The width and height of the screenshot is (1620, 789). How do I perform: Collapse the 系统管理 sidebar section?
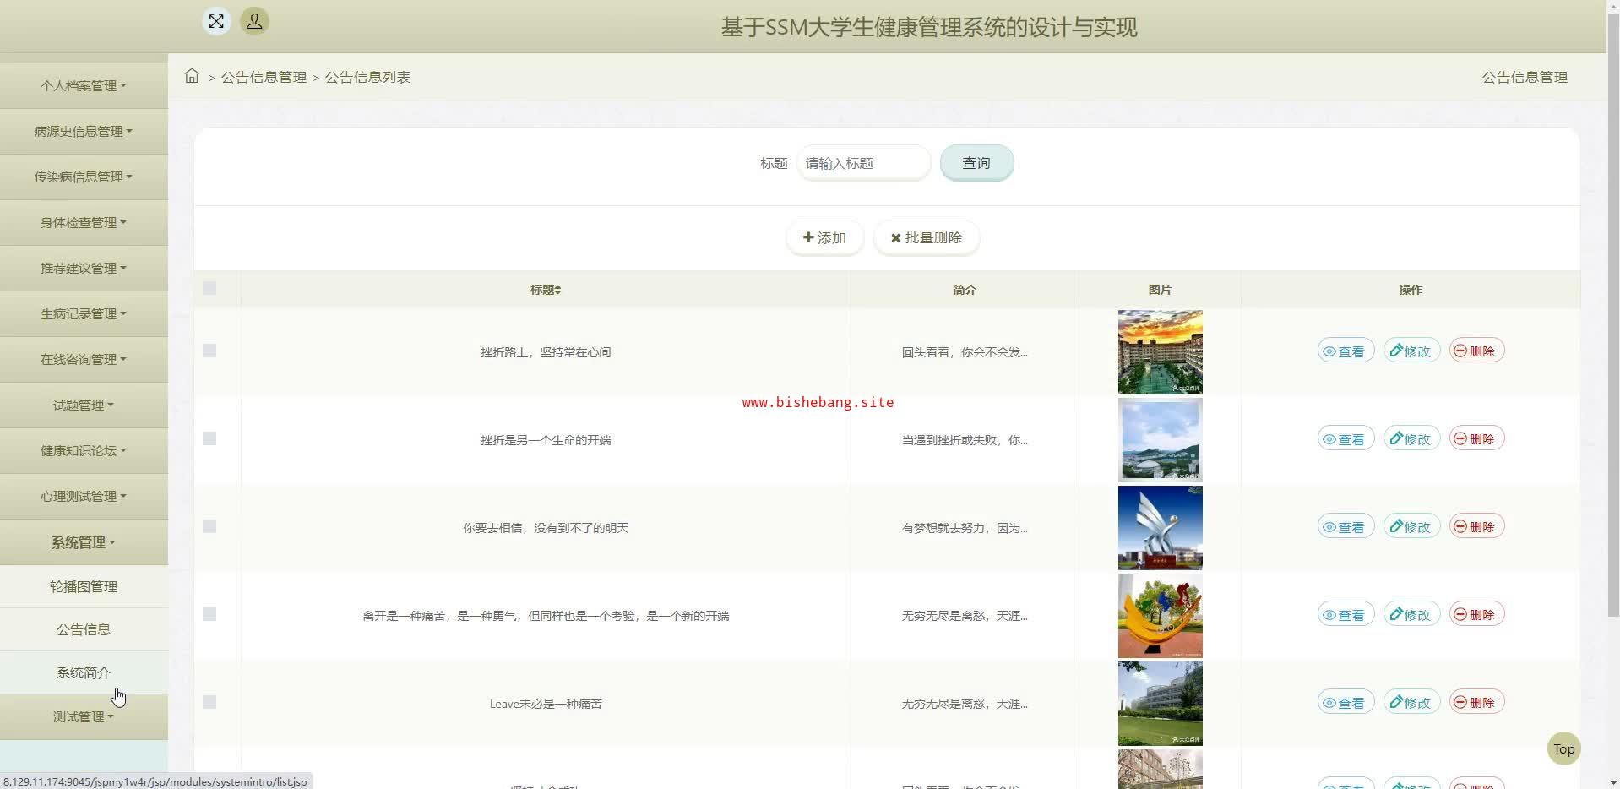[x=83, y=542]
